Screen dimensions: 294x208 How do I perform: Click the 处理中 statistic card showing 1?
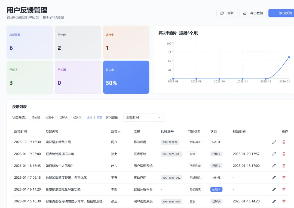tap(126, 42)
